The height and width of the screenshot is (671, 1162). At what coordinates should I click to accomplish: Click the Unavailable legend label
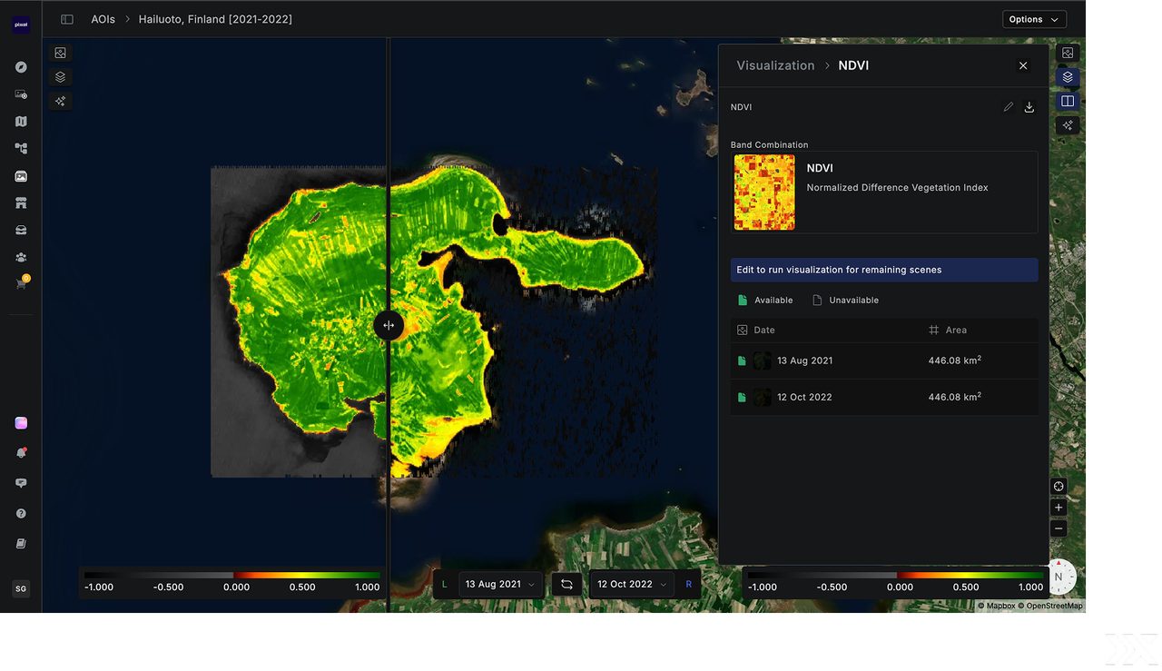click(x=853, y=301)
